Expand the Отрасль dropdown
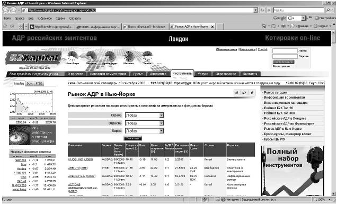This screenshot has width=337, height=204. [x=162, y=123]
